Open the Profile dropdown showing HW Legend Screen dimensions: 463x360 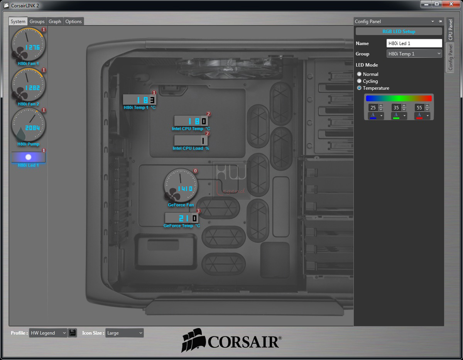[48, 333]
